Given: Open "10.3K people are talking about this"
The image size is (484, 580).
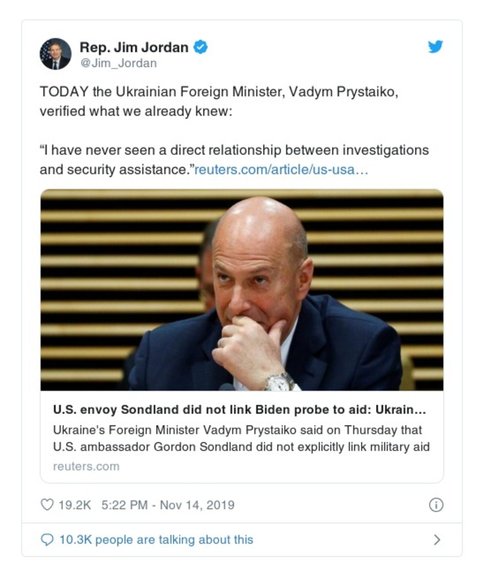Looking at the screenshot, I should (156, 539).
